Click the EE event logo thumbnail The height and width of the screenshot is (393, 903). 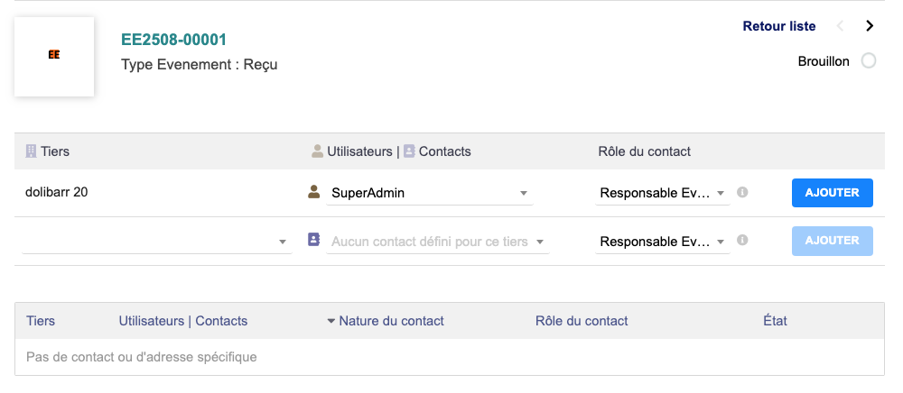coord(54,56)
